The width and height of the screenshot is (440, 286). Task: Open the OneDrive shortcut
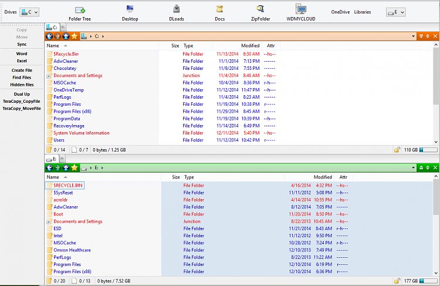pyautogui.click(x=340, y=12)
